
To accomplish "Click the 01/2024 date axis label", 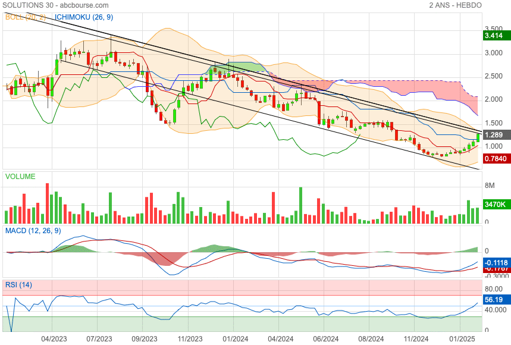I will click(x=236, y=339).
